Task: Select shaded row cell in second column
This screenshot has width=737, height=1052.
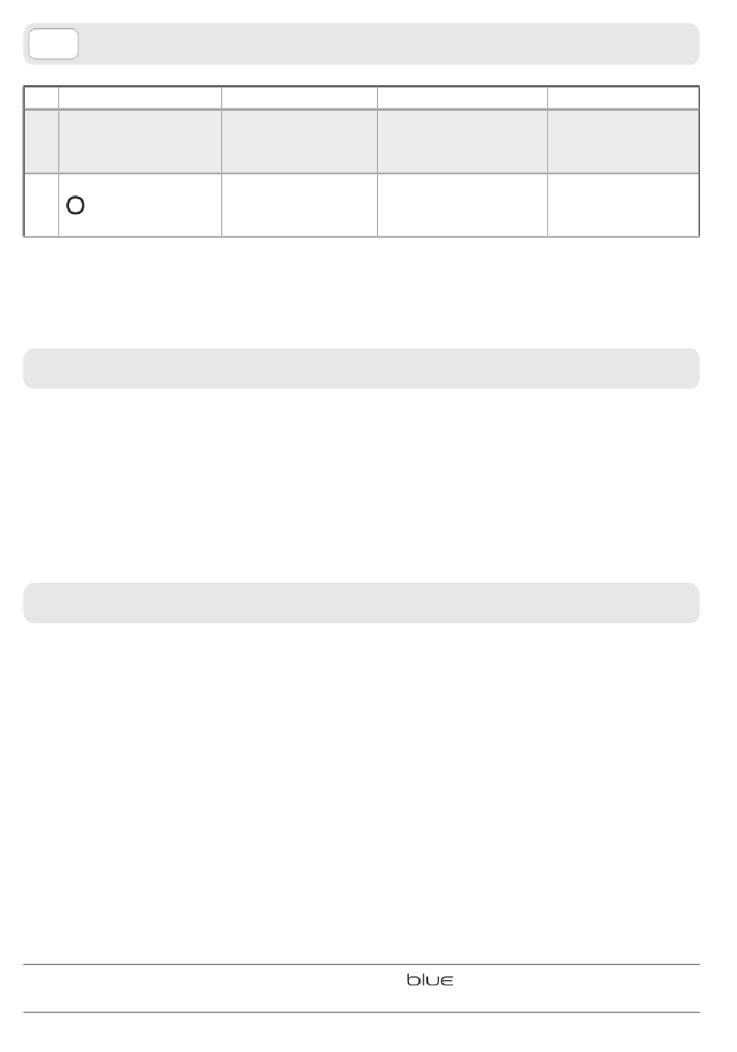Action: point(140,141)
